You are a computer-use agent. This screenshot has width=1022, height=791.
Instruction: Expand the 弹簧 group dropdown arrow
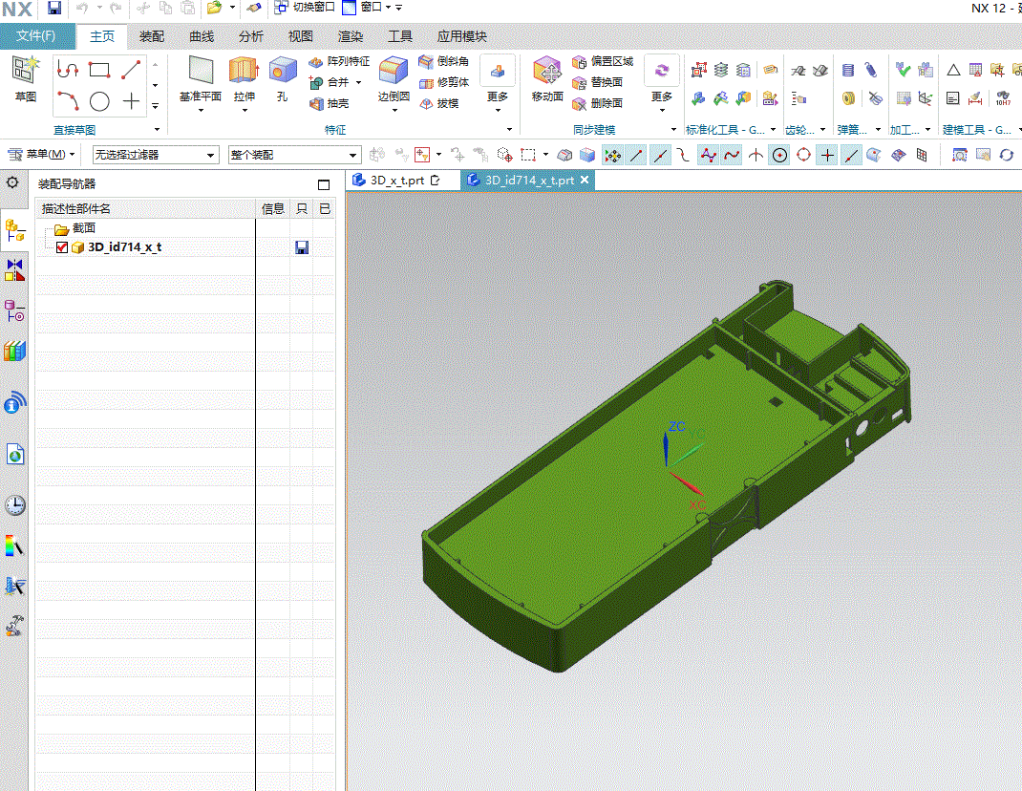point(878,130)
